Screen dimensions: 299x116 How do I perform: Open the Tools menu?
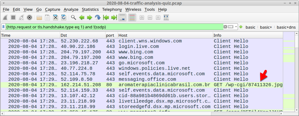[x=150, y=9]
